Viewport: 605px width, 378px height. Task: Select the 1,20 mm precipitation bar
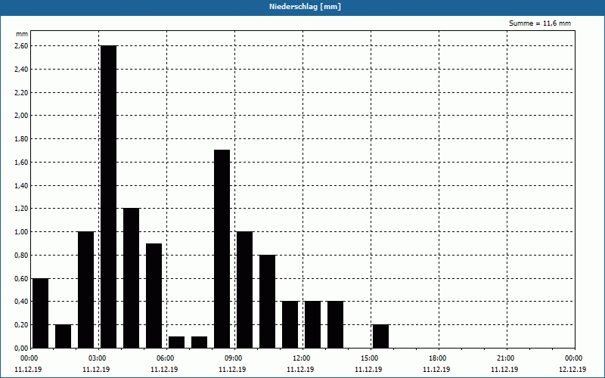coord(131,278)
